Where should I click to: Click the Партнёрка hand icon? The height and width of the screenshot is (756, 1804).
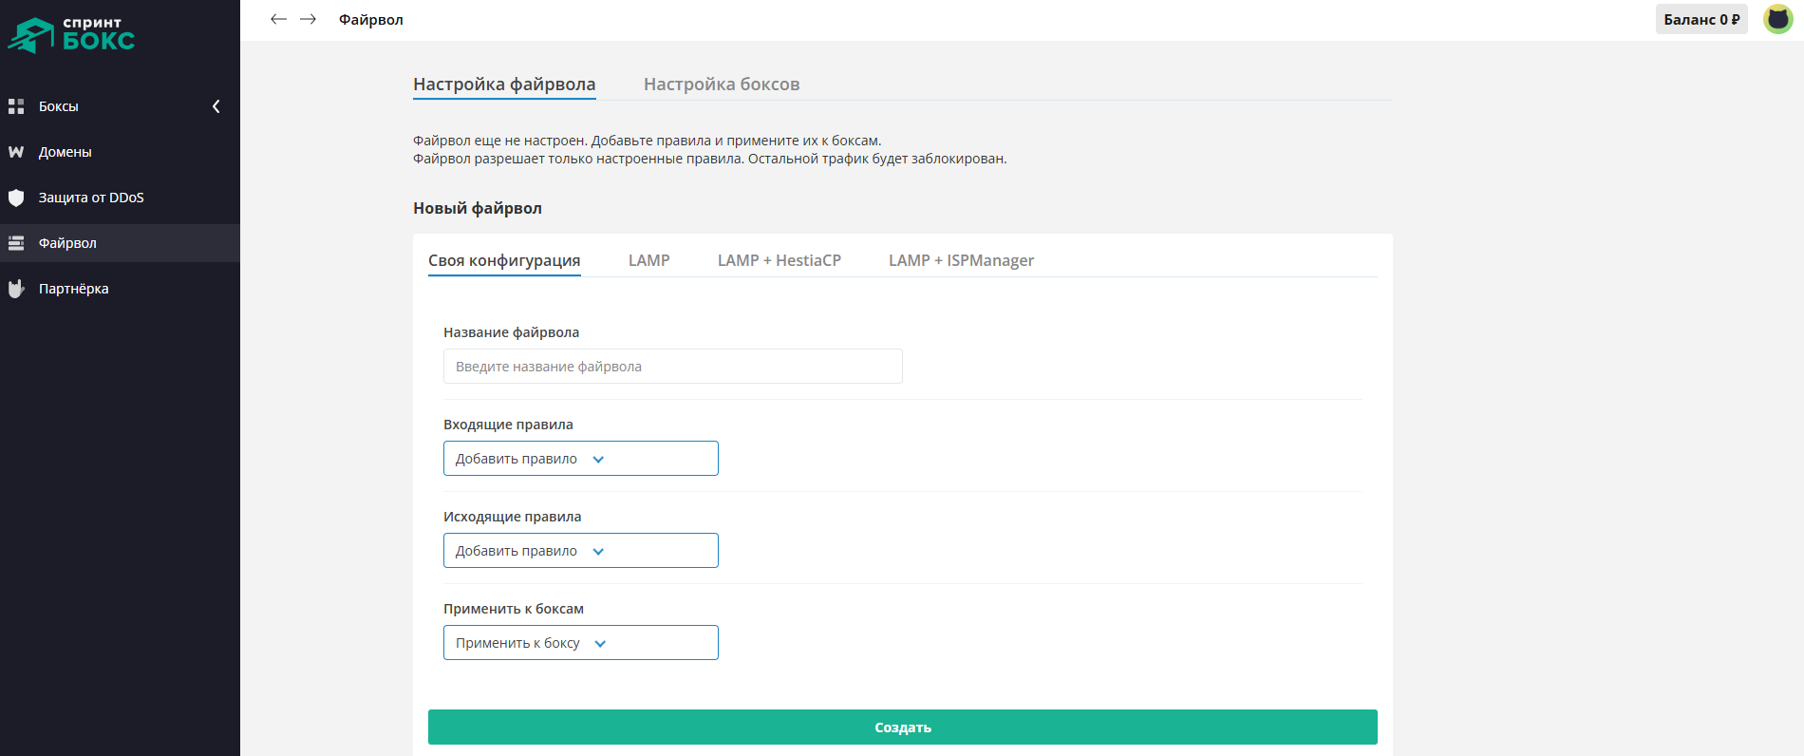[x=16, y=289]
